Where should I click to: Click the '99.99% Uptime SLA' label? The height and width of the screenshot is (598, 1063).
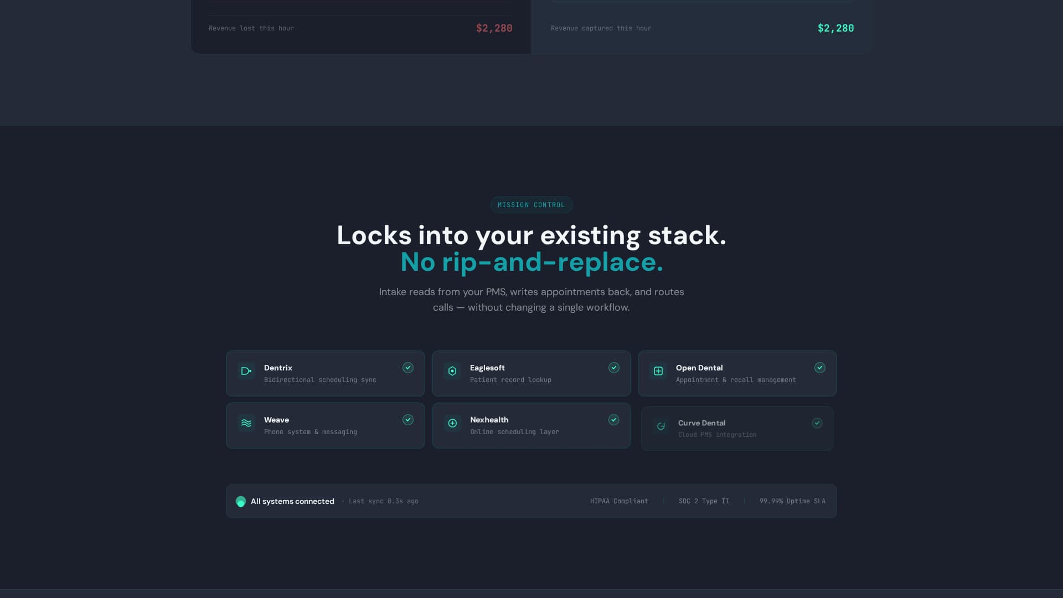point(792,501)
